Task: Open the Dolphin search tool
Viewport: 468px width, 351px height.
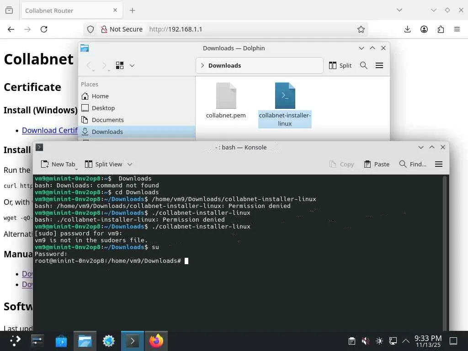Action: tap(363, 65)
